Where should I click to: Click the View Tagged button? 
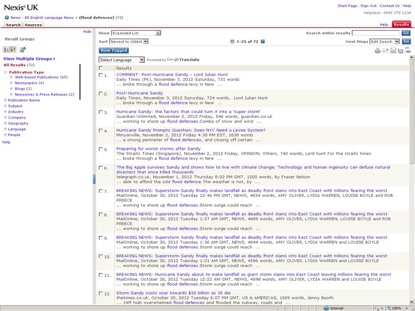point(114,51)
